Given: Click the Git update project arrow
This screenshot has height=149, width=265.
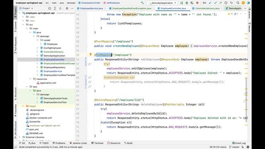Looking at the screenshot, I should point(210,3).
